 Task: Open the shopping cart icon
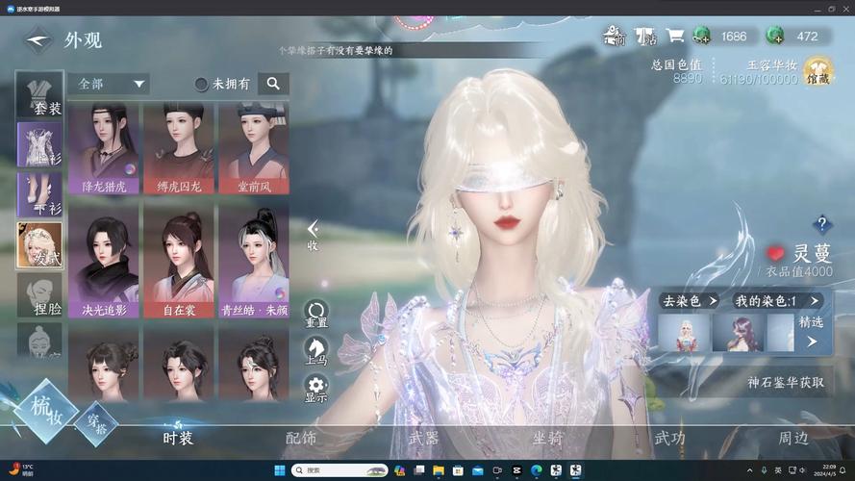pos(675,36)
